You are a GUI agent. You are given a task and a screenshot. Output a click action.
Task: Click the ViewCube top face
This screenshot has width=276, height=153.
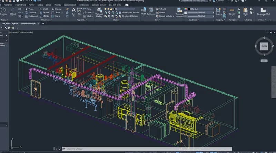point(264,46)
